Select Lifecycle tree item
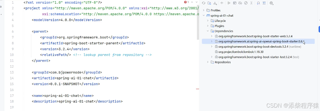Screen dimensions: 320x111 click(220, 21)
